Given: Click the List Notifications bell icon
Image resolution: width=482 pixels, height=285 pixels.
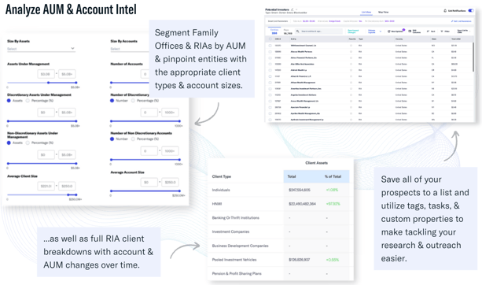Looking at the screenshot, I should coord(445,11).
